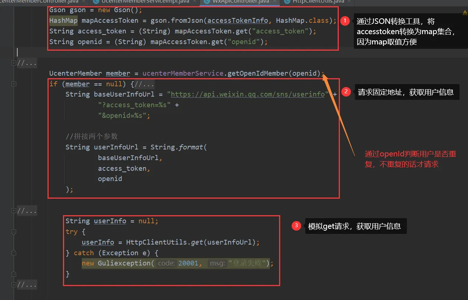The image size is (468, 300).
Task: Expand the inline //... placeholder after member == null
Action: click(x=145, y=84)
